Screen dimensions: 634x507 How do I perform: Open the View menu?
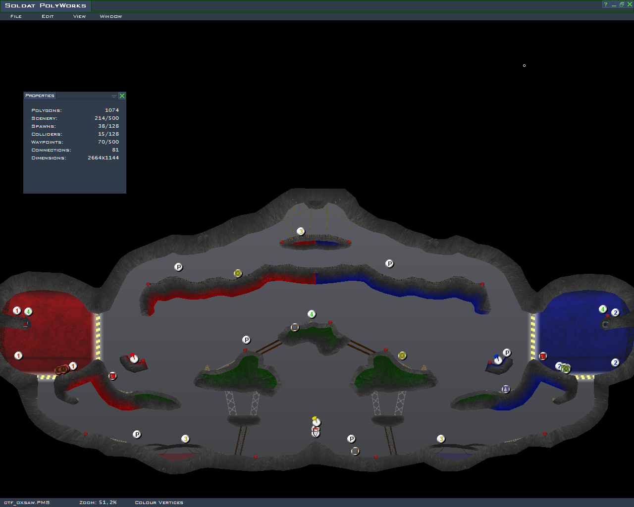click(79, 16)
